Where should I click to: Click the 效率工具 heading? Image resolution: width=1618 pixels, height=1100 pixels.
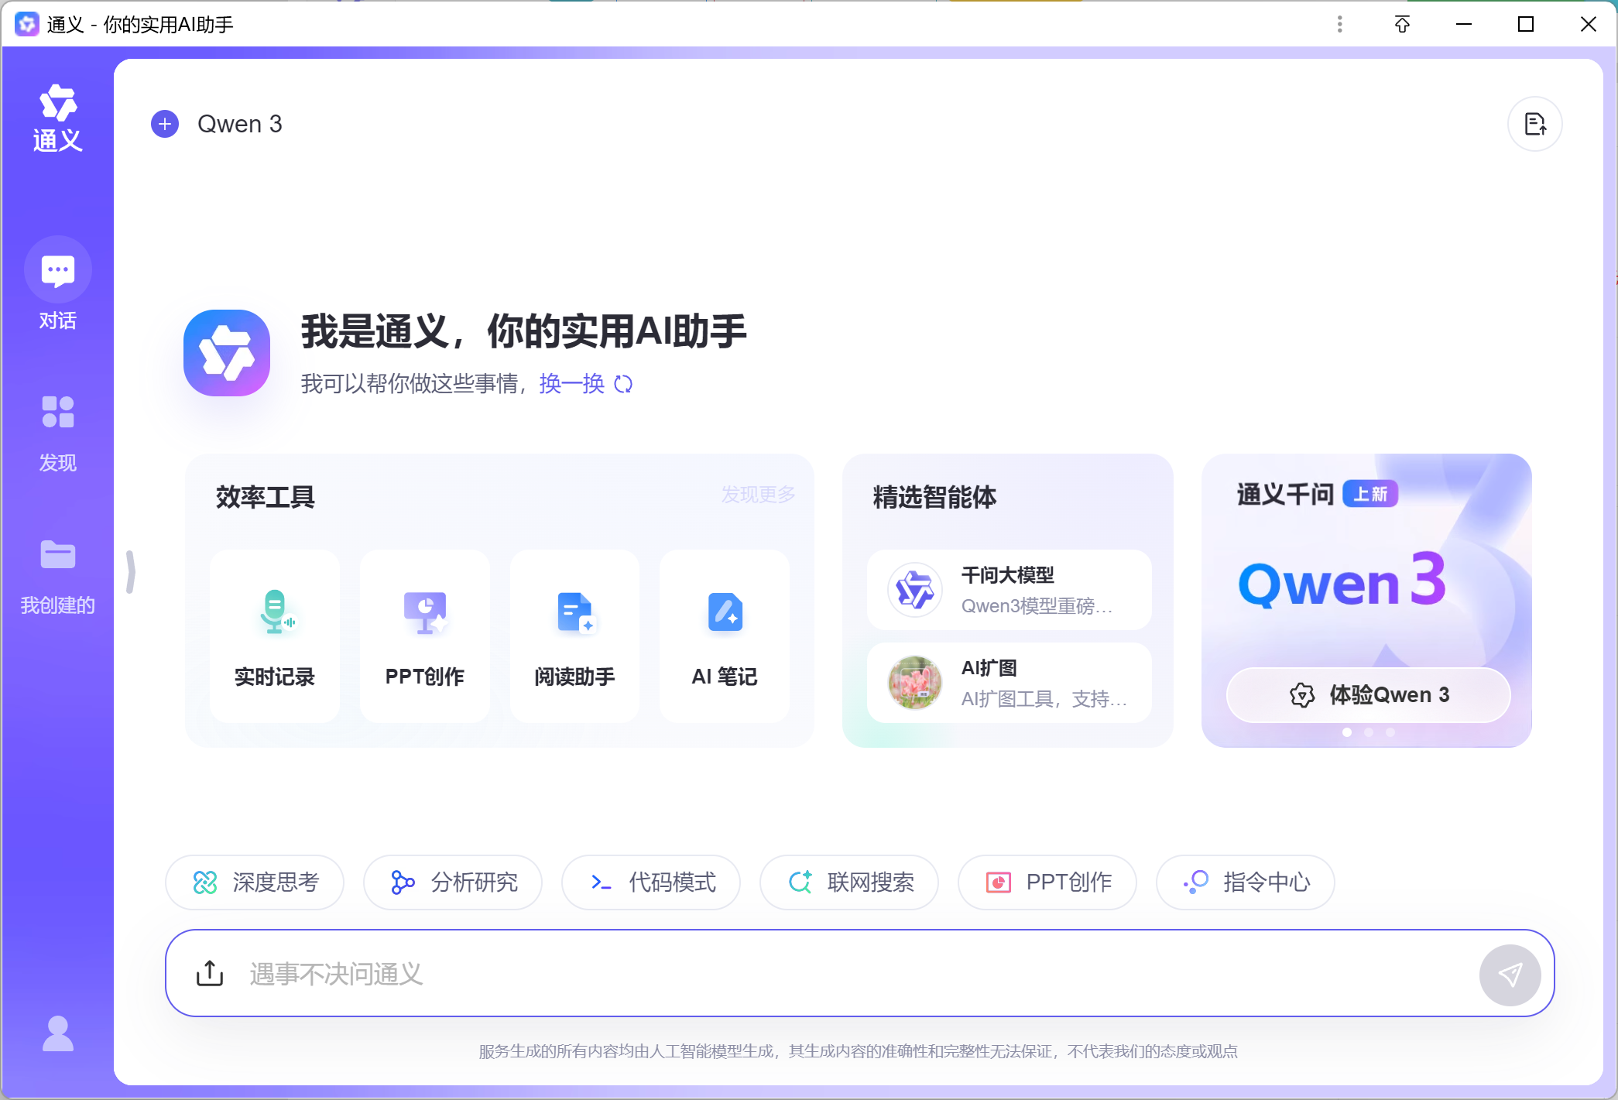[266, 497]
